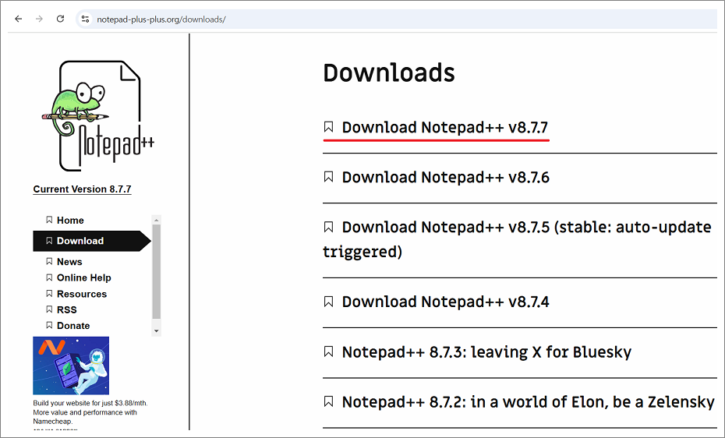Click bookmark icon beside v8.7.7 download
Viewport: 725px width, 438px height.
pos(328,126)
